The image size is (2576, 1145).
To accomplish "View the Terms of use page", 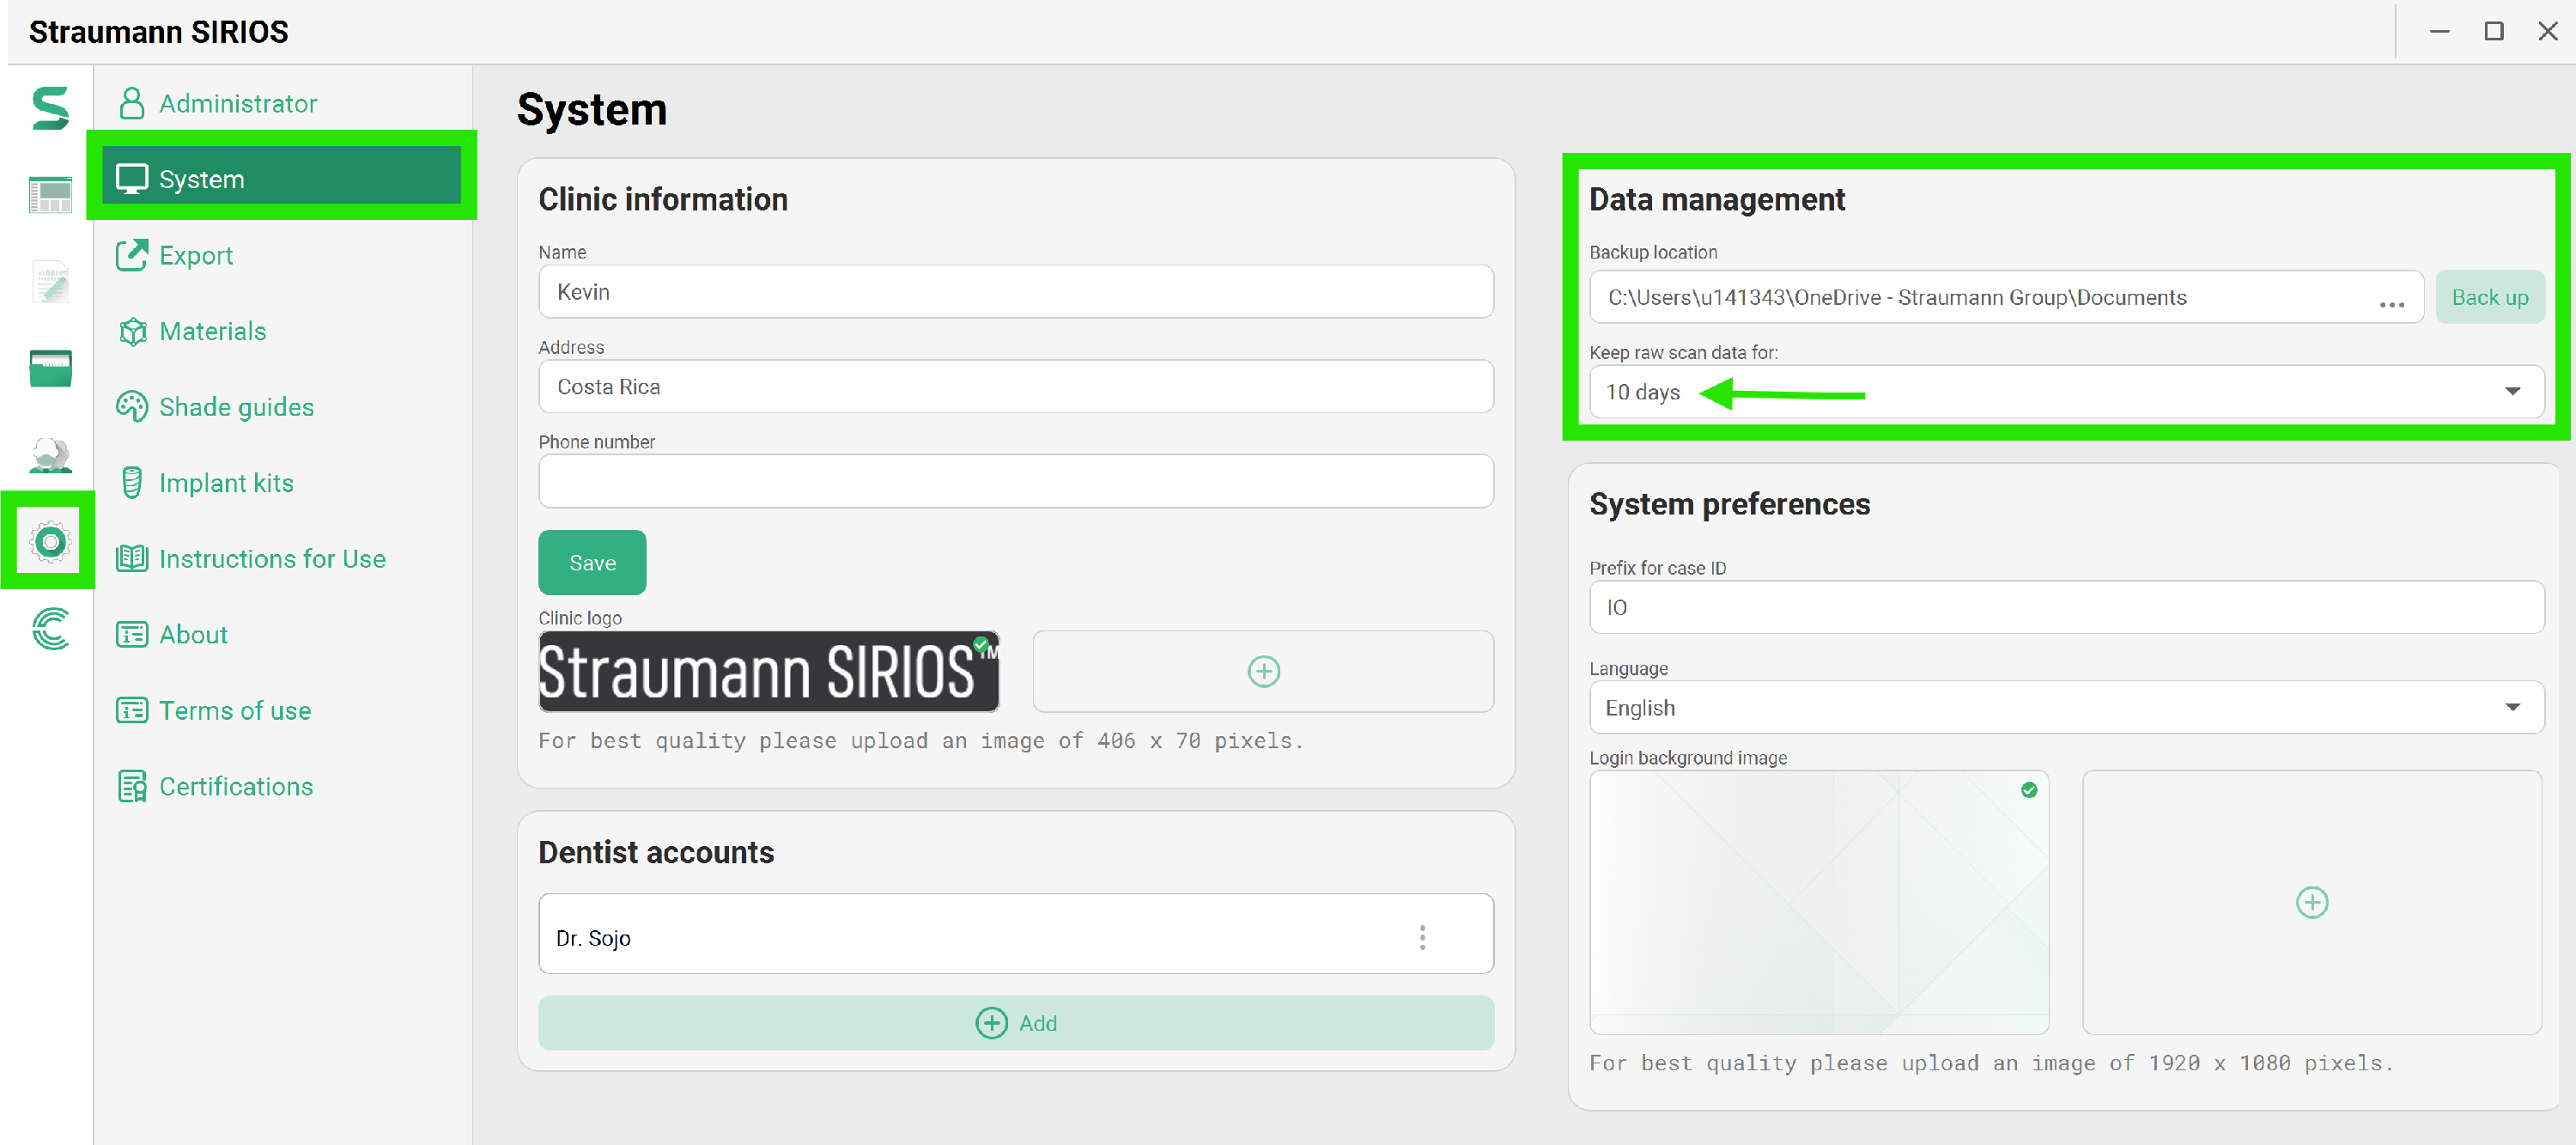I will (214, 711).
